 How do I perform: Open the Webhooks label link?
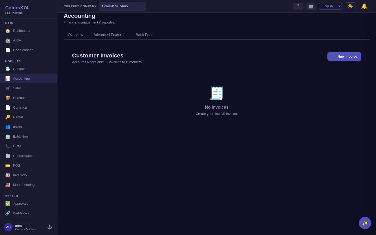[21, 213]
